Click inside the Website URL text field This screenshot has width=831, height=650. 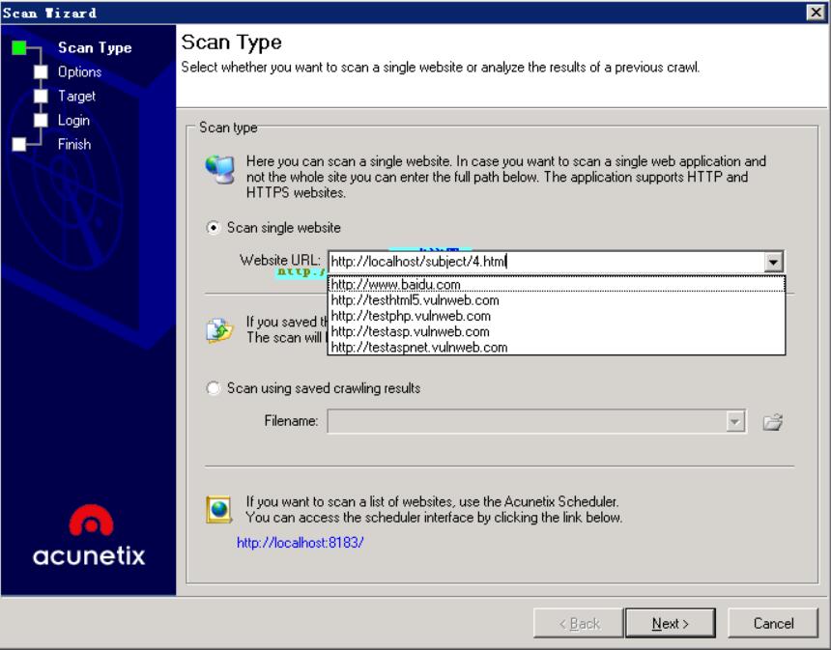(546, 262)
